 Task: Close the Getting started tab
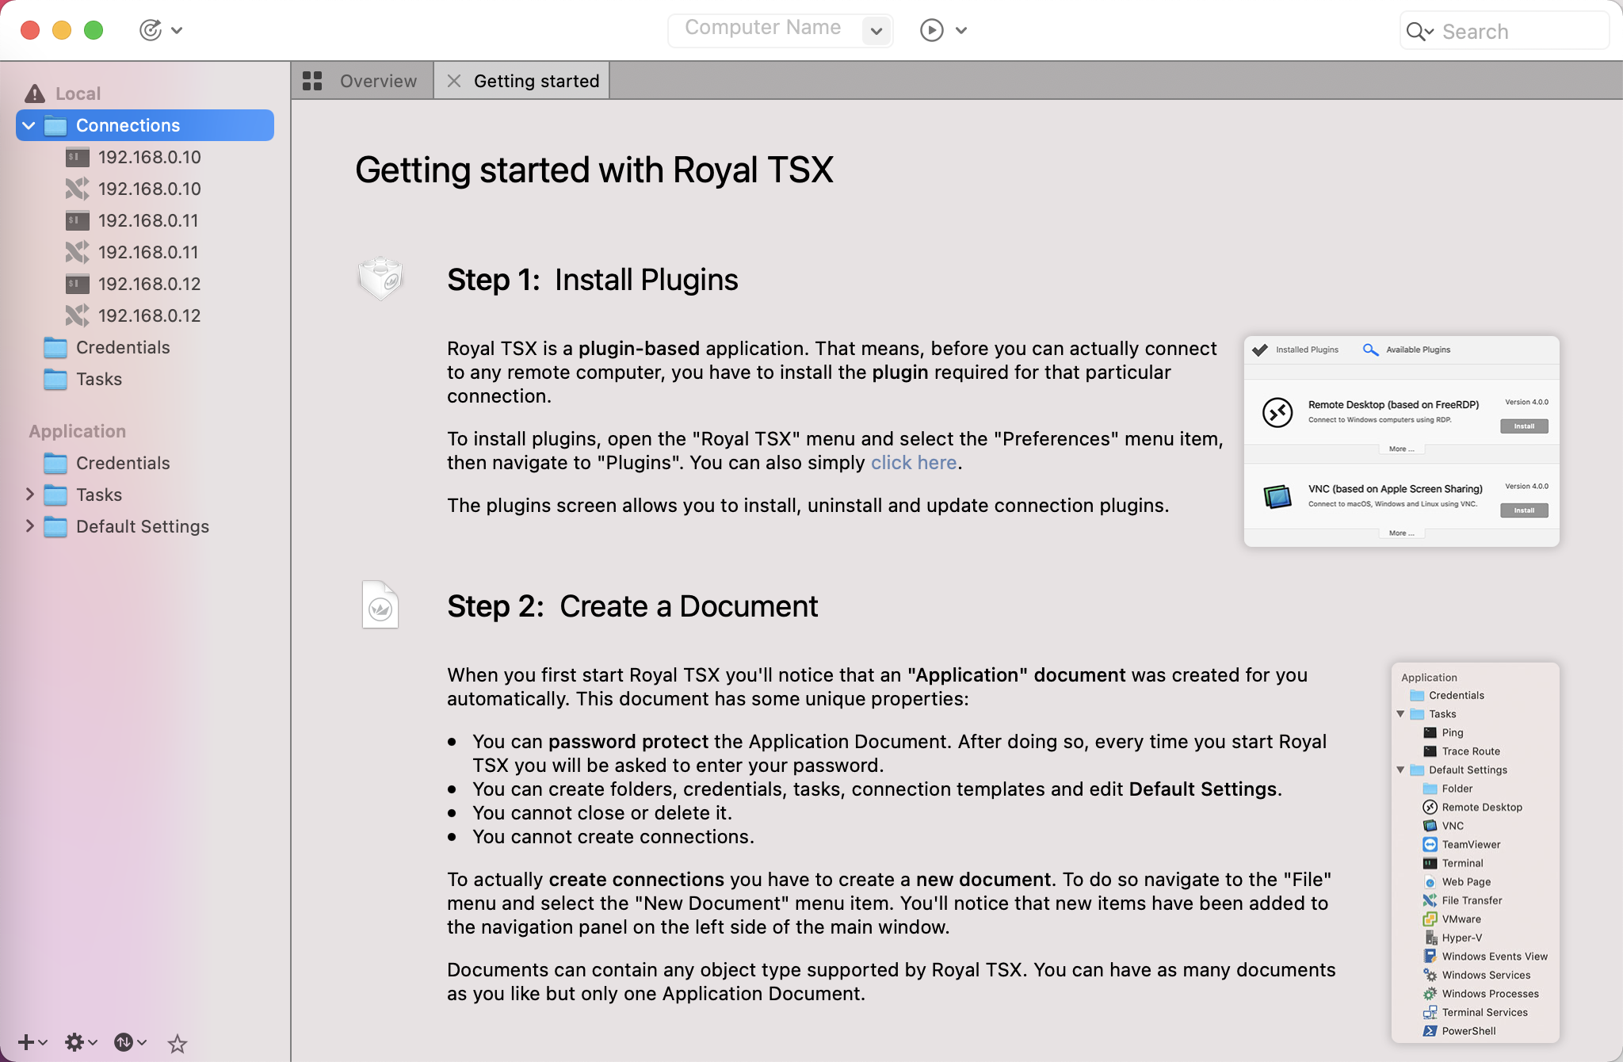[454, 80]
